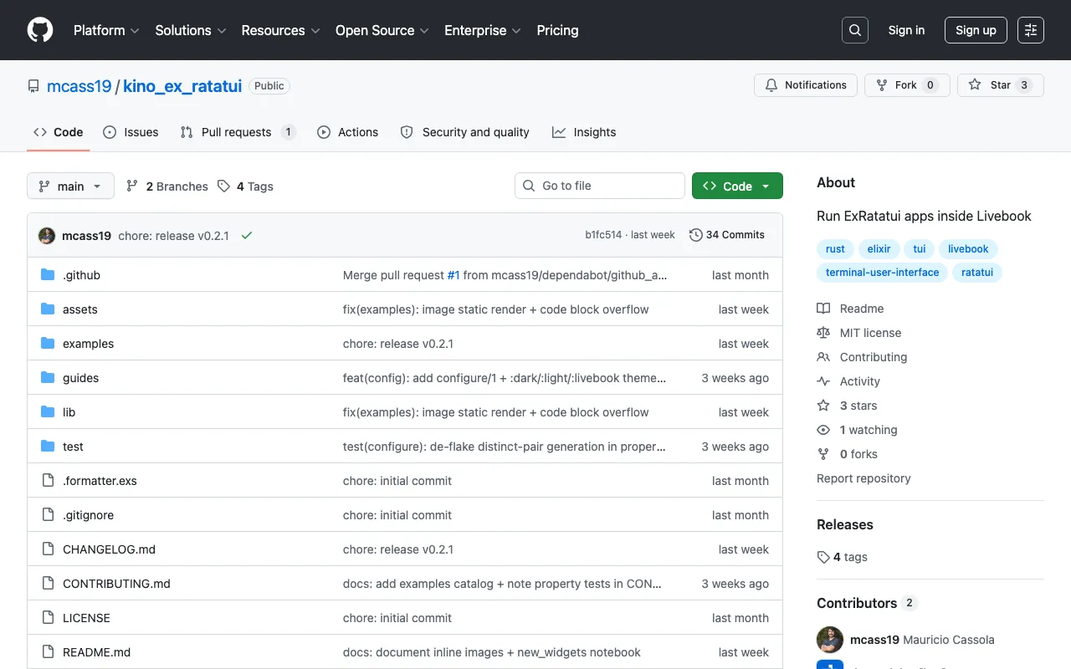Screen dimensions: 1071x669
Task: Click the Sign up button
Action: 976,30
